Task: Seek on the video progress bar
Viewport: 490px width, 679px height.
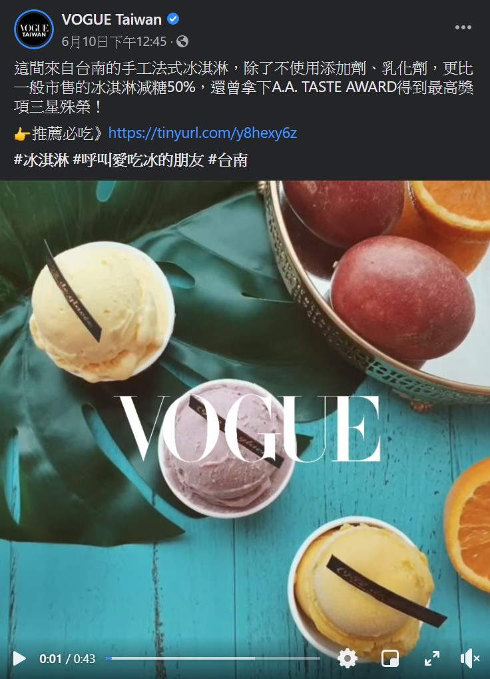Action: click(x=213, y=658)
